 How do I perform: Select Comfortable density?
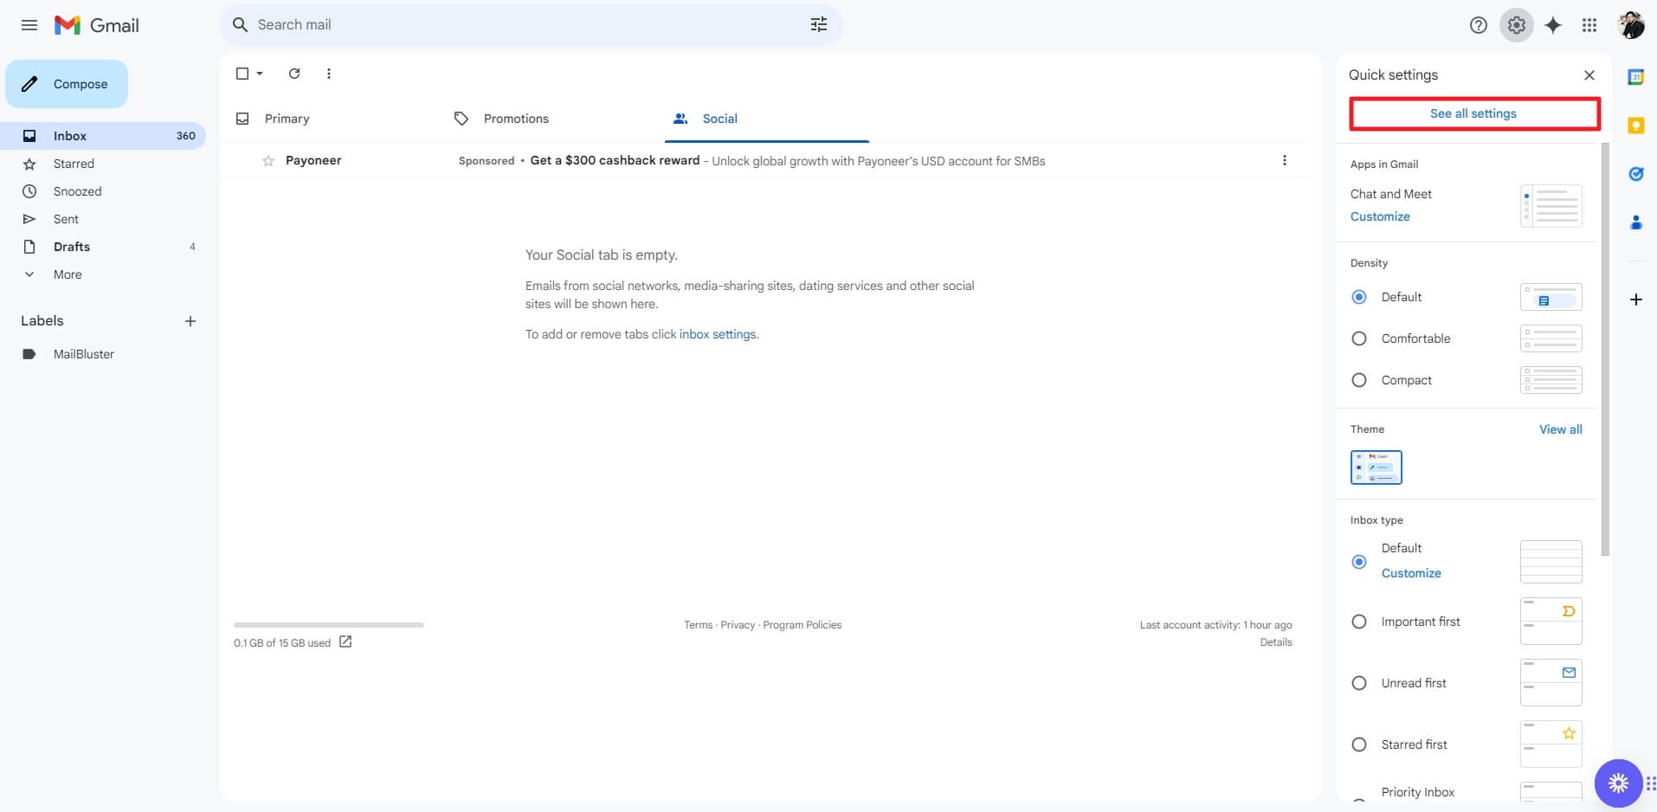(x=1359, y=338)
